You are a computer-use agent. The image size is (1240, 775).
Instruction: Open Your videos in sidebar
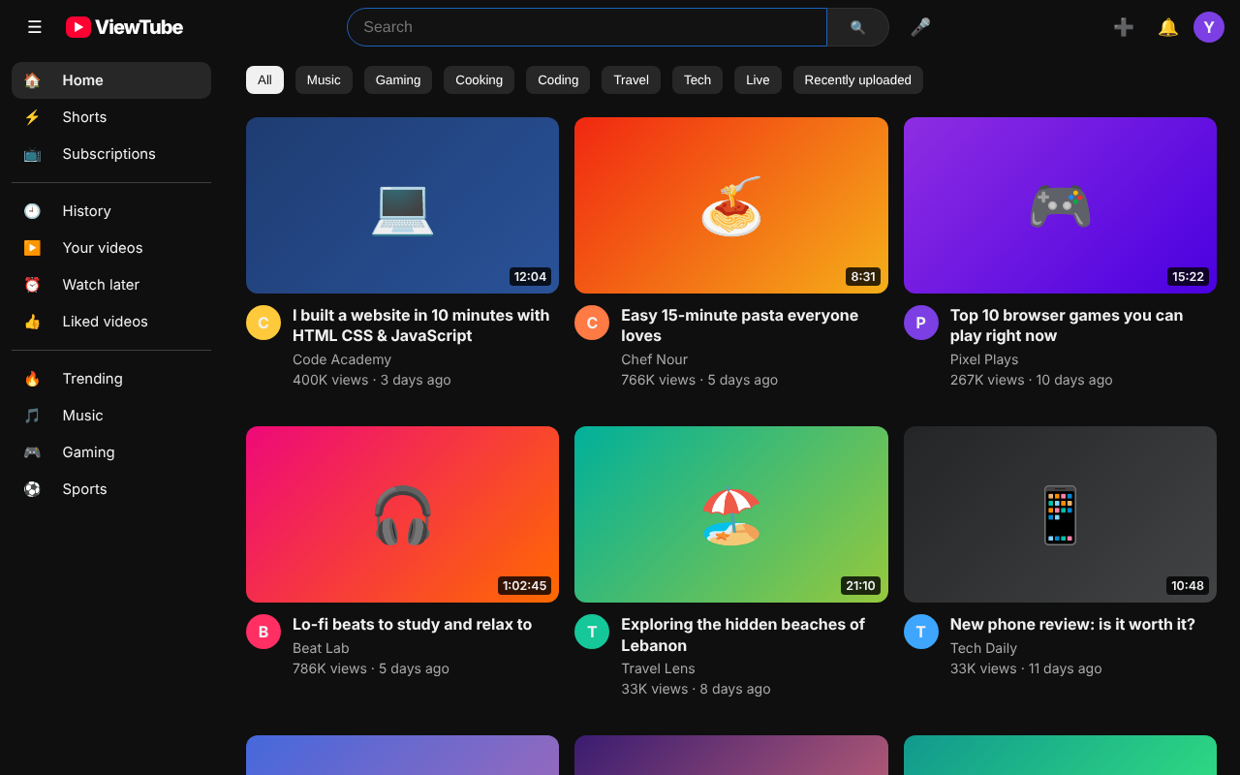(111, 248)
